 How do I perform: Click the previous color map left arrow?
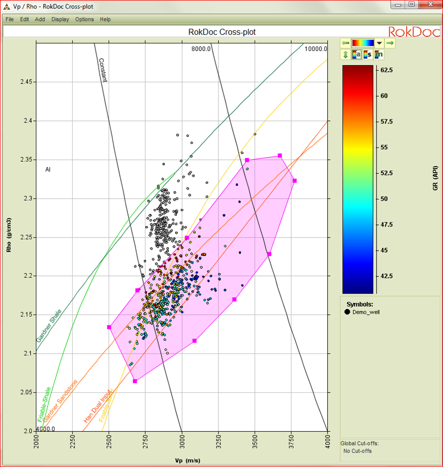coord(345,43)
